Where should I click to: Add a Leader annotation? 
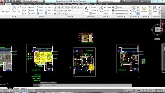[x=93, y=10]
